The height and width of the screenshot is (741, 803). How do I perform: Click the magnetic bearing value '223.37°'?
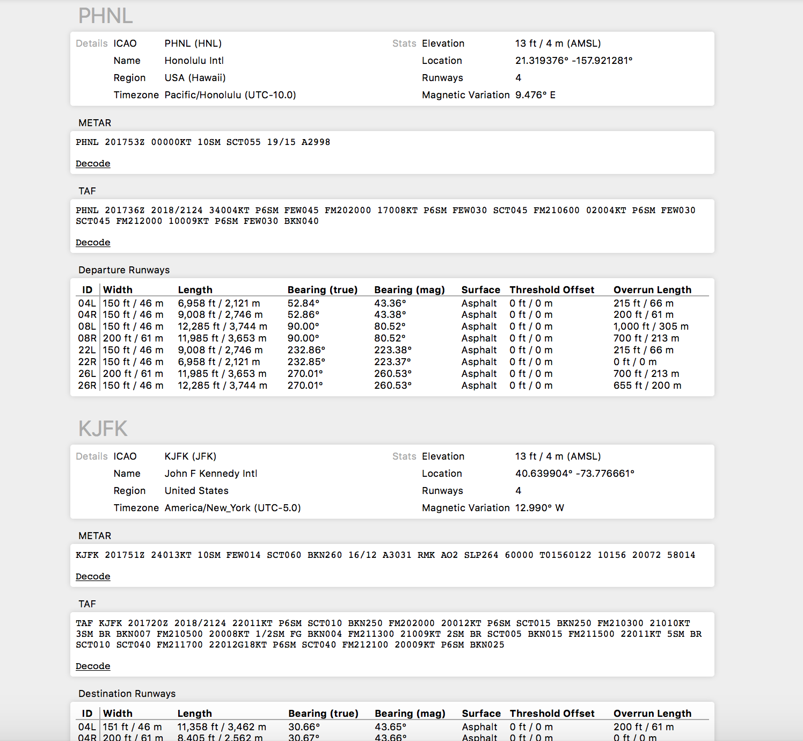click(393, 362)
